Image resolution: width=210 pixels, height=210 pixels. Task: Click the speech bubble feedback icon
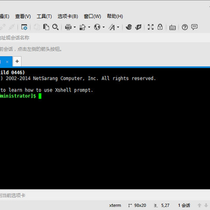click(x=194, y=27)
